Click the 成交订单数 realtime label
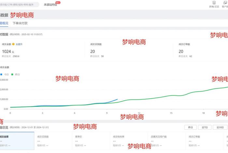The width and height of the screenshot is (228, 153). point(184,44)
